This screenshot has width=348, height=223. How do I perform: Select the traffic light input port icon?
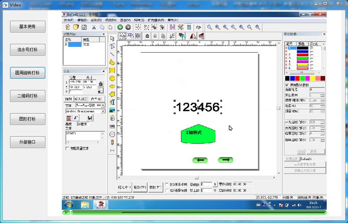(112, 142)
